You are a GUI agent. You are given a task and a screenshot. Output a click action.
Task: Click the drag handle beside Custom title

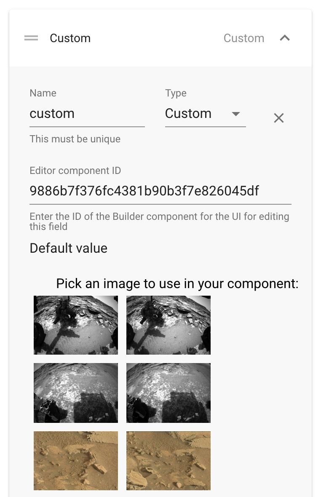31,38
